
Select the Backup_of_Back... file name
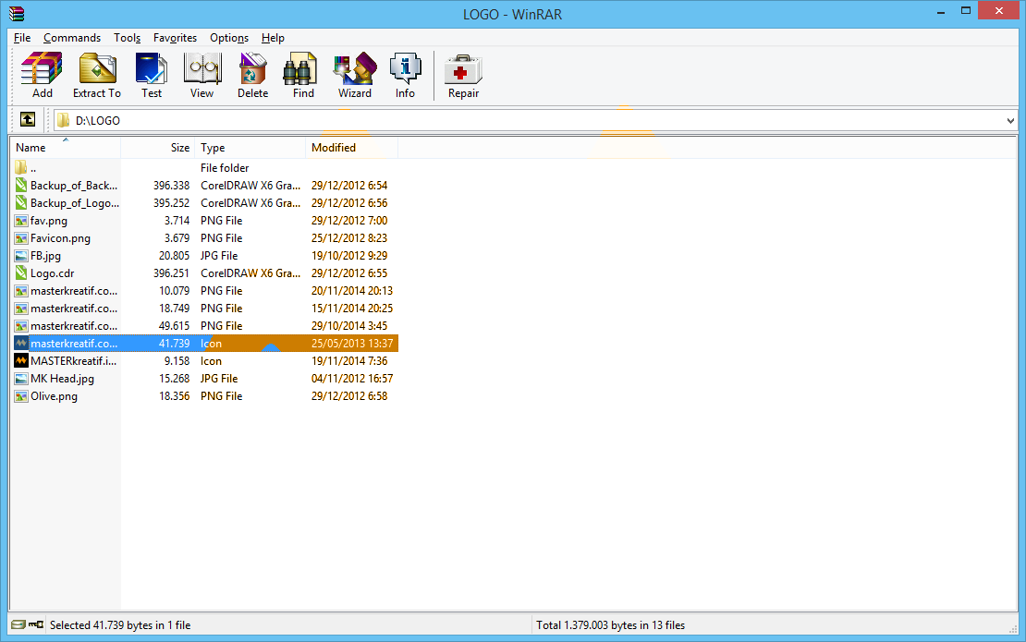click(74, 186)
